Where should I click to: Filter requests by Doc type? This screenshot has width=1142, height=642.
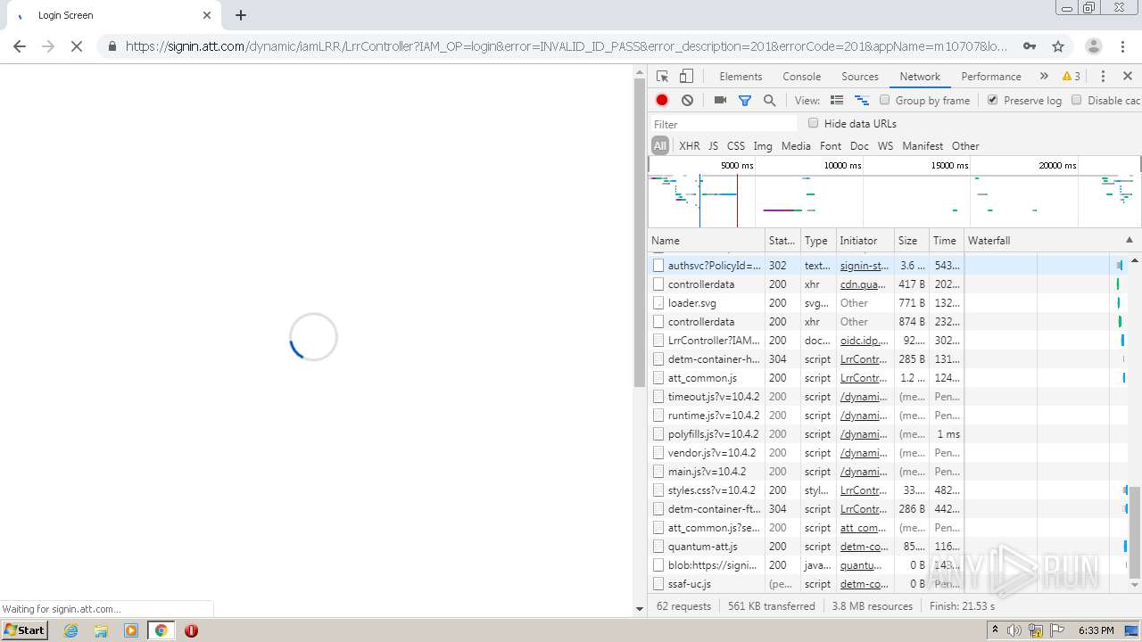click(859, 146)
